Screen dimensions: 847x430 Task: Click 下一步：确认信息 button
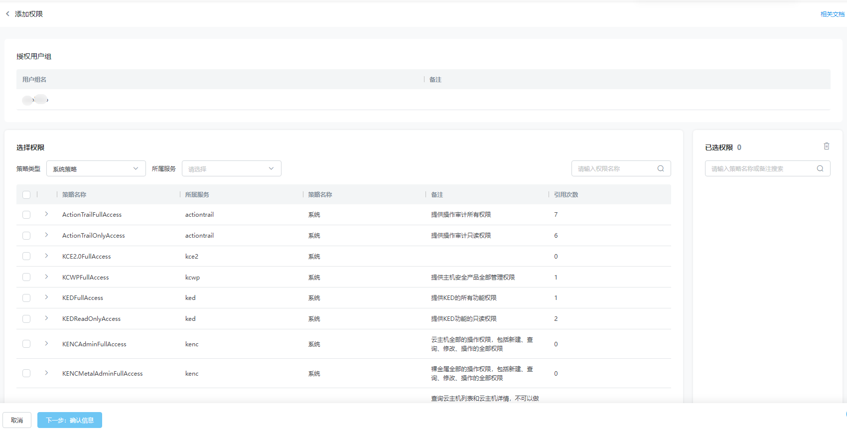(70, 420)
